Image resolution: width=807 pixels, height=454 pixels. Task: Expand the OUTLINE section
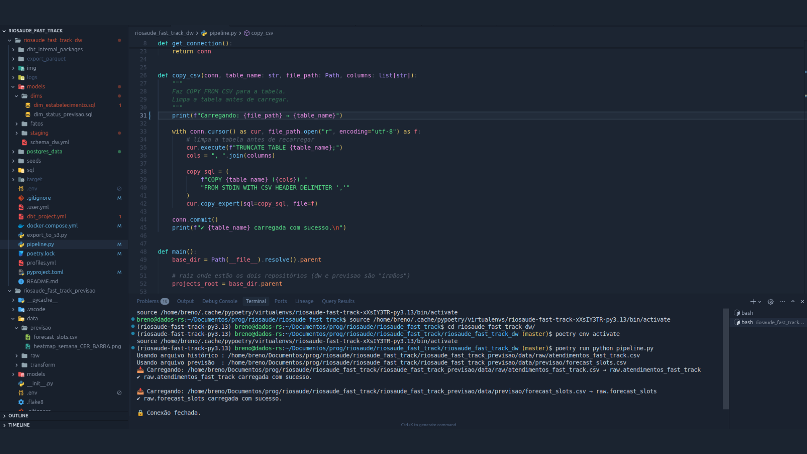[18, 415]
